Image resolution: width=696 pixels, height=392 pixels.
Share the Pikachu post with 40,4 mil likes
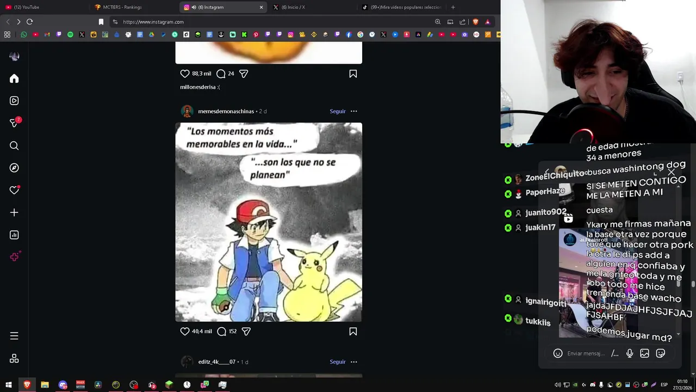point(246,331)
